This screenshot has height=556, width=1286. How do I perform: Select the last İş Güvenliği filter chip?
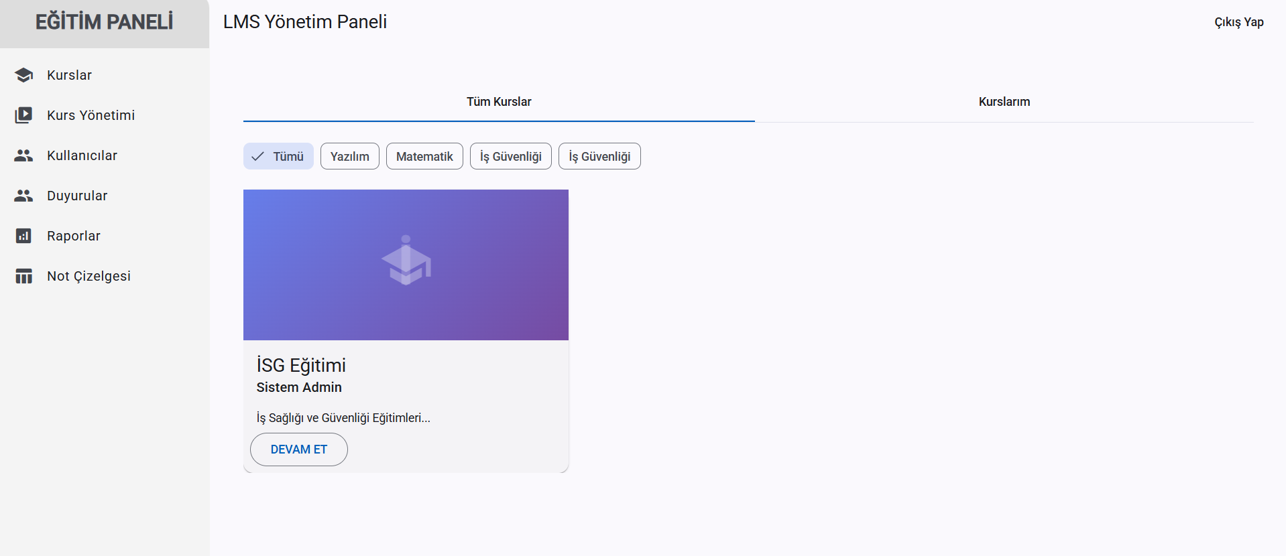click(x=599, y=156)
